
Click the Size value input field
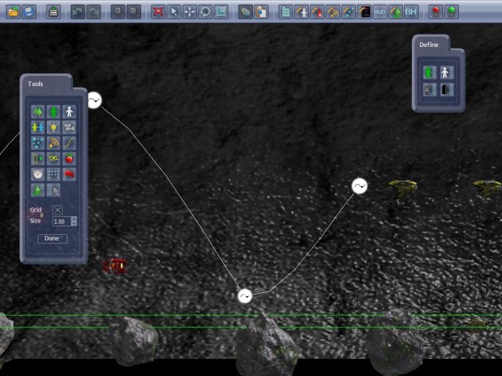(62, 221)
